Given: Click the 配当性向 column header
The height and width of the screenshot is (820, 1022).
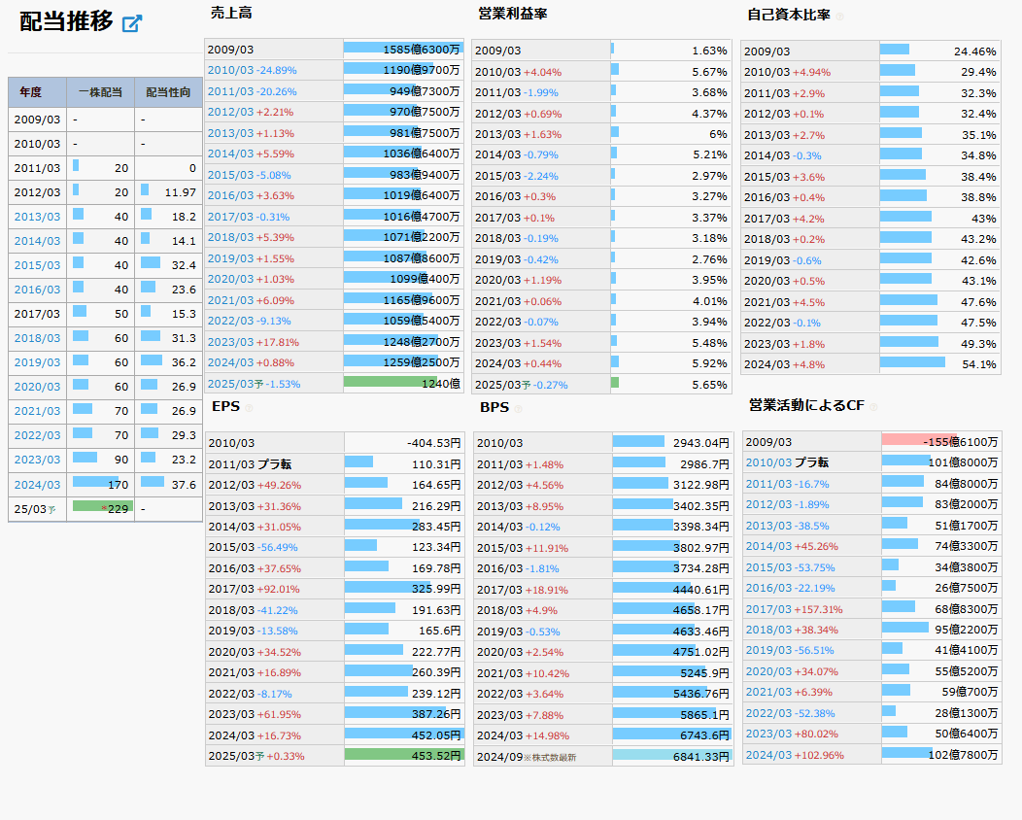Looking at the screenshot, I should coord(168,91).
